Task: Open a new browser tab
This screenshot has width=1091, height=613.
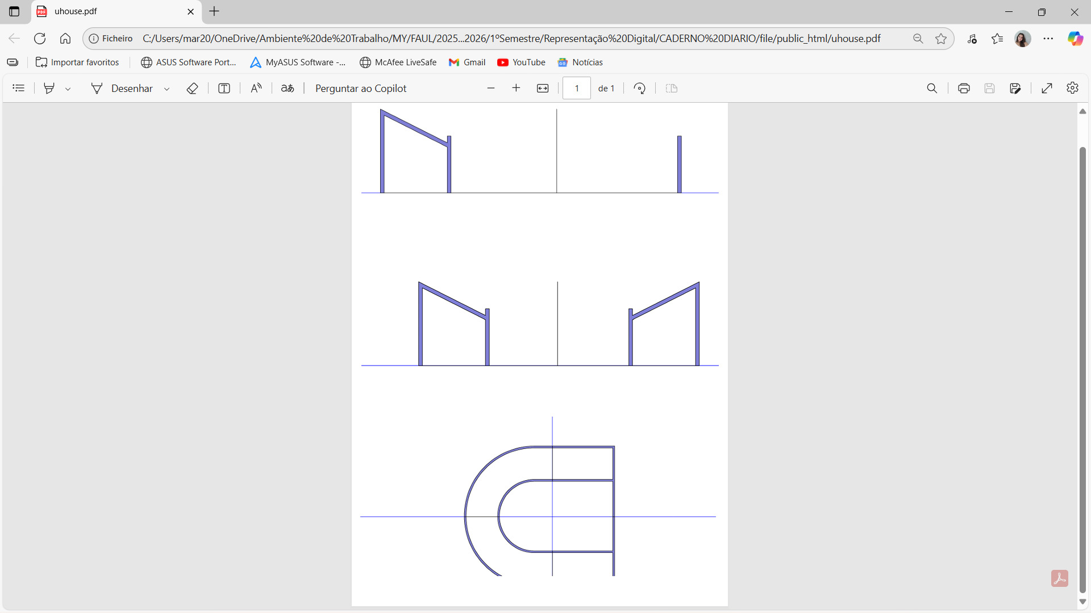Action: click(214, 11)
